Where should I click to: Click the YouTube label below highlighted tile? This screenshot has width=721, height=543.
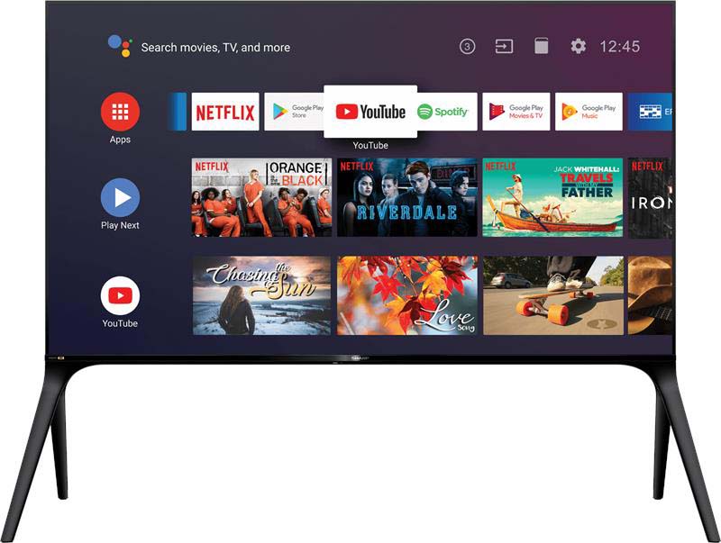pos(370,145)
